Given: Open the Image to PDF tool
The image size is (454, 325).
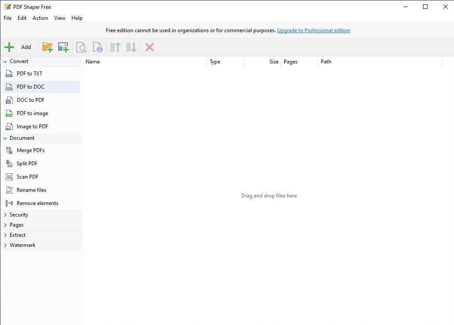Looking at the screenshot, I should pyautogui.click(x=41, y=127).
